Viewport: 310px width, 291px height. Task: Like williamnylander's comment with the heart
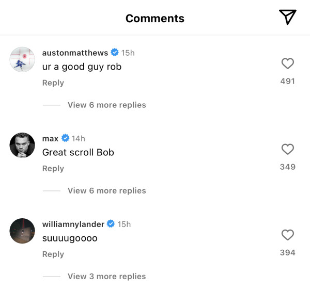(x=287, y=235)
